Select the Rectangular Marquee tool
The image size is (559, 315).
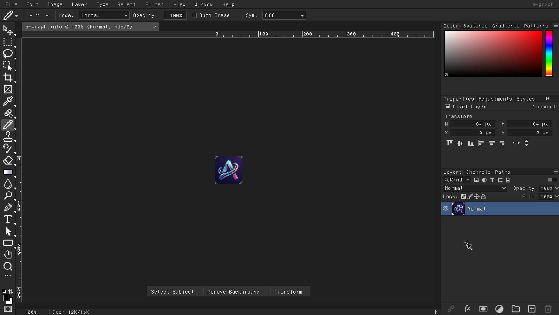coord(8,42)
